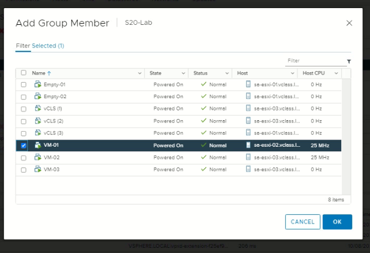Click the host icon in the Empty-01 row
This screenshot has width=370, height=253.
pyautogui.click(x=248, y=84)
